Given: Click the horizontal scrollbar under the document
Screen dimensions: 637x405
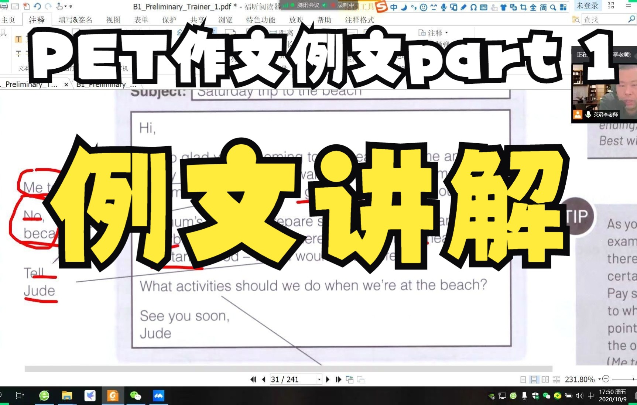Looking at the screenshot, I should coord(288,369).
